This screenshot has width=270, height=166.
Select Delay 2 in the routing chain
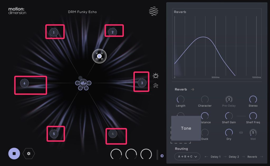234,157
